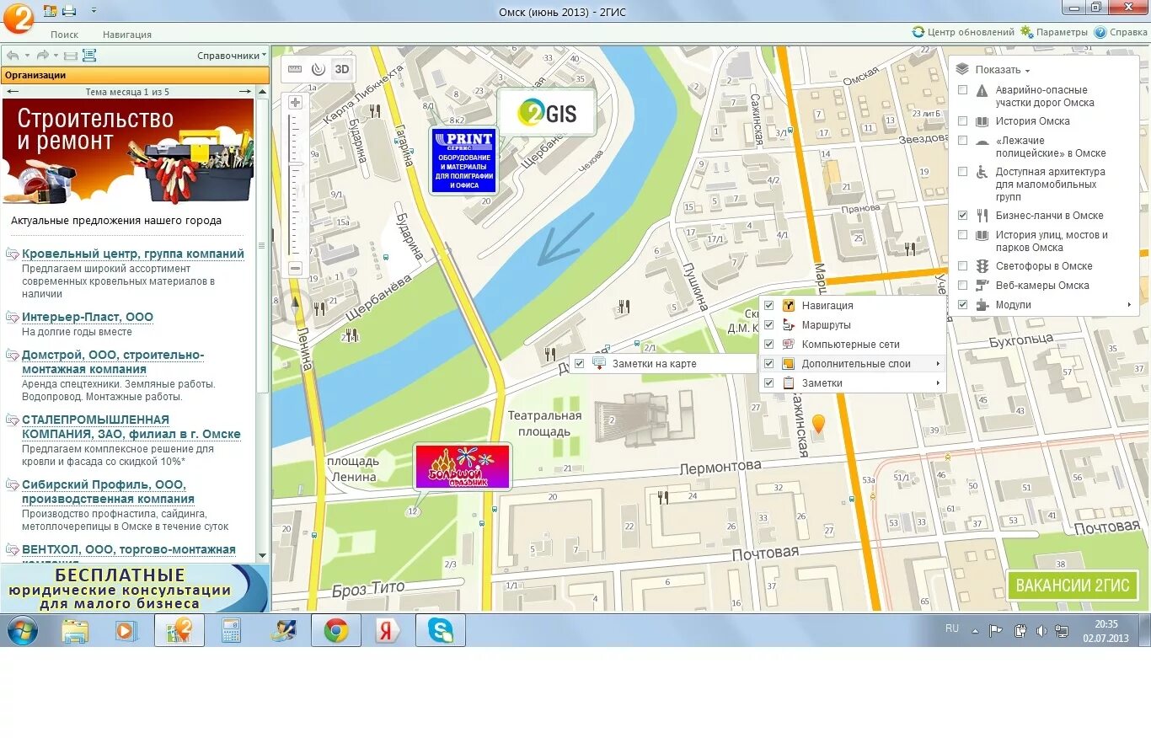1151x738 pixels.
Task: Select Маршруты in modules menu
Action: (853, 325)
